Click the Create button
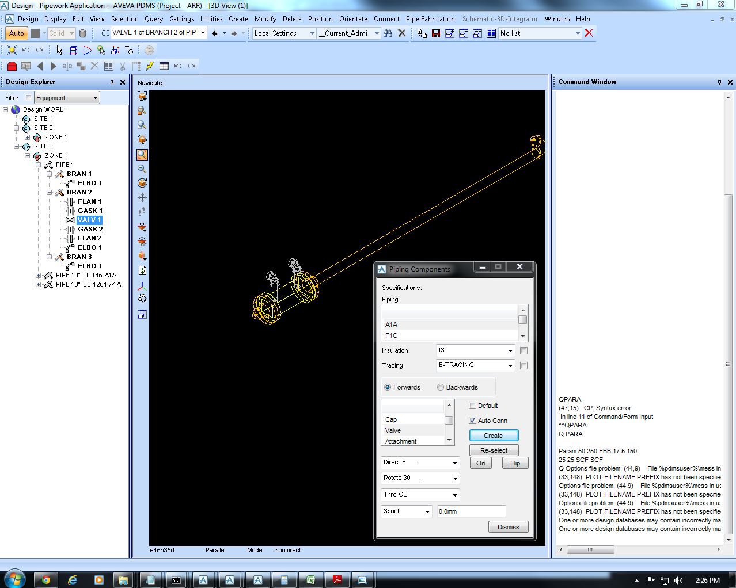This screenshot has width=736, height=588. click(x=494, y=436)
